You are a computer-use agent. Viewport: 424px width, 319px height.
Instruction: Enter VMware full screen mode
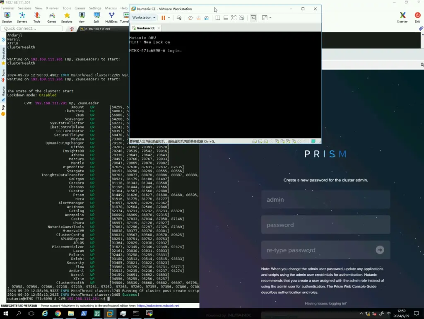pos(234,18)
